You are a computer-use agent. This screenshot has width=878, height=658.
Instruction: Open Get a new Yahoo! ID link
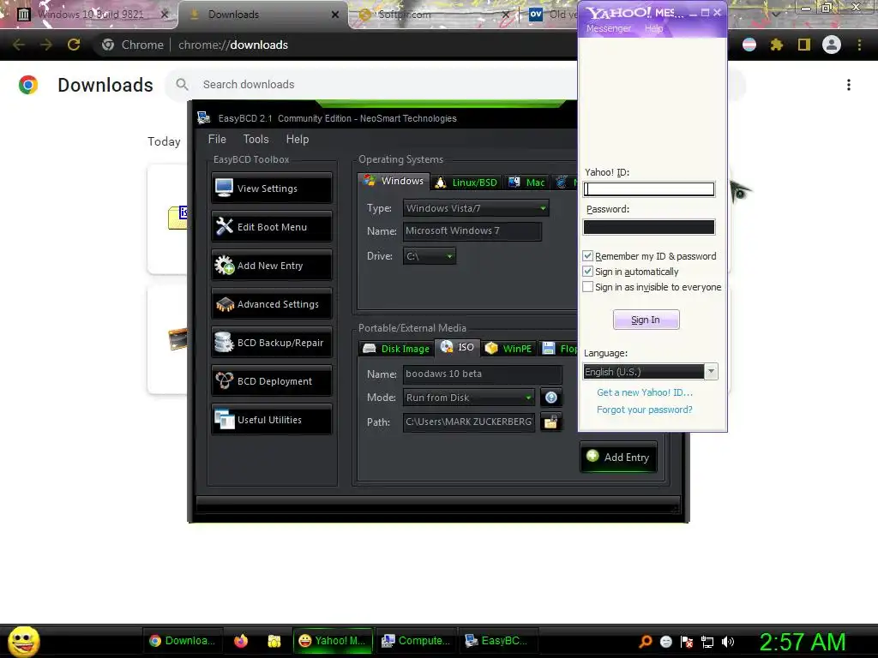[x=645, y=392]
